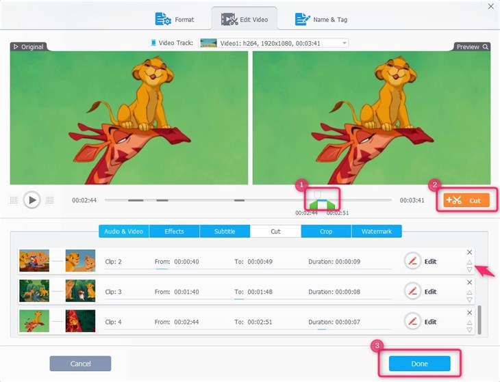Click Clip 4 start thumbnail
500x382 pixels.
pos(34,321)
